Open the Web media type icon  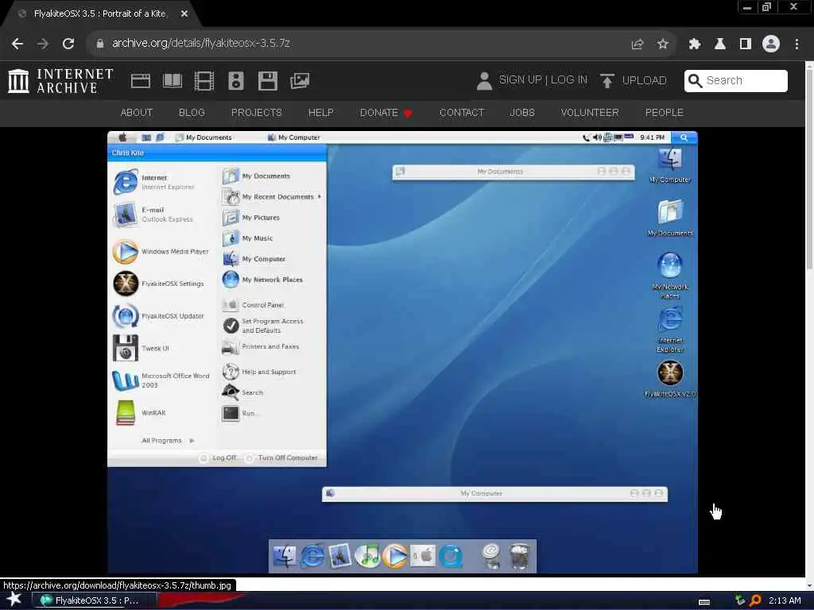click(140, 81)
